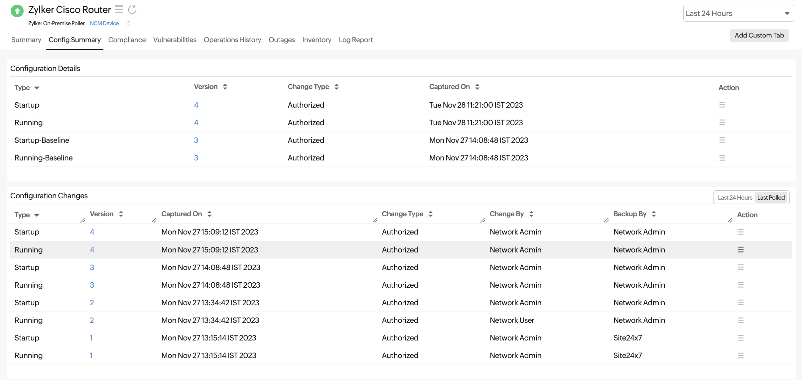Viewport: 802px width, 380px height.
Task: Open Type filter dropdown in Configuration Changes
Action: [x=37, y=215]
